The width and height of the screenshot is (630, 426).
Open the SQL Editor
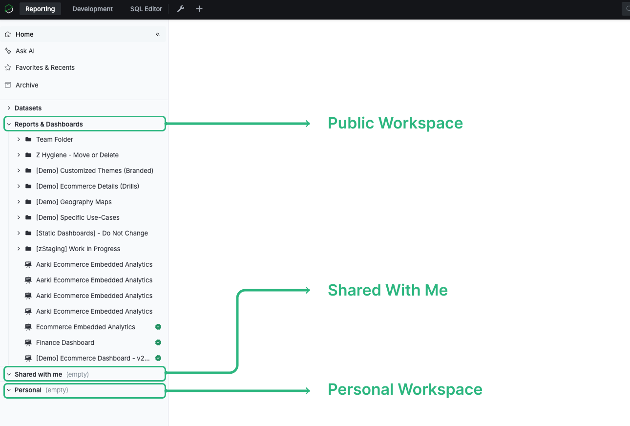[146, 8]
